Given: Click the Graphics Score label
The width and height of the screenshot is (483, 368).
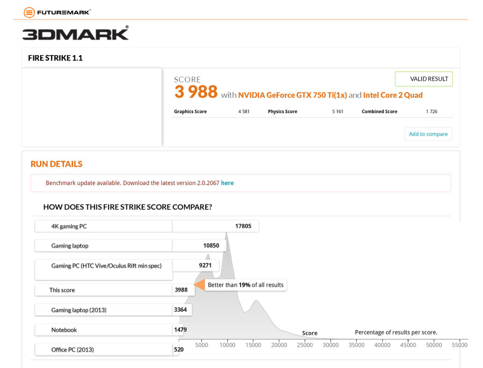Looking at the screenshot, I should (x=190, y=111).
